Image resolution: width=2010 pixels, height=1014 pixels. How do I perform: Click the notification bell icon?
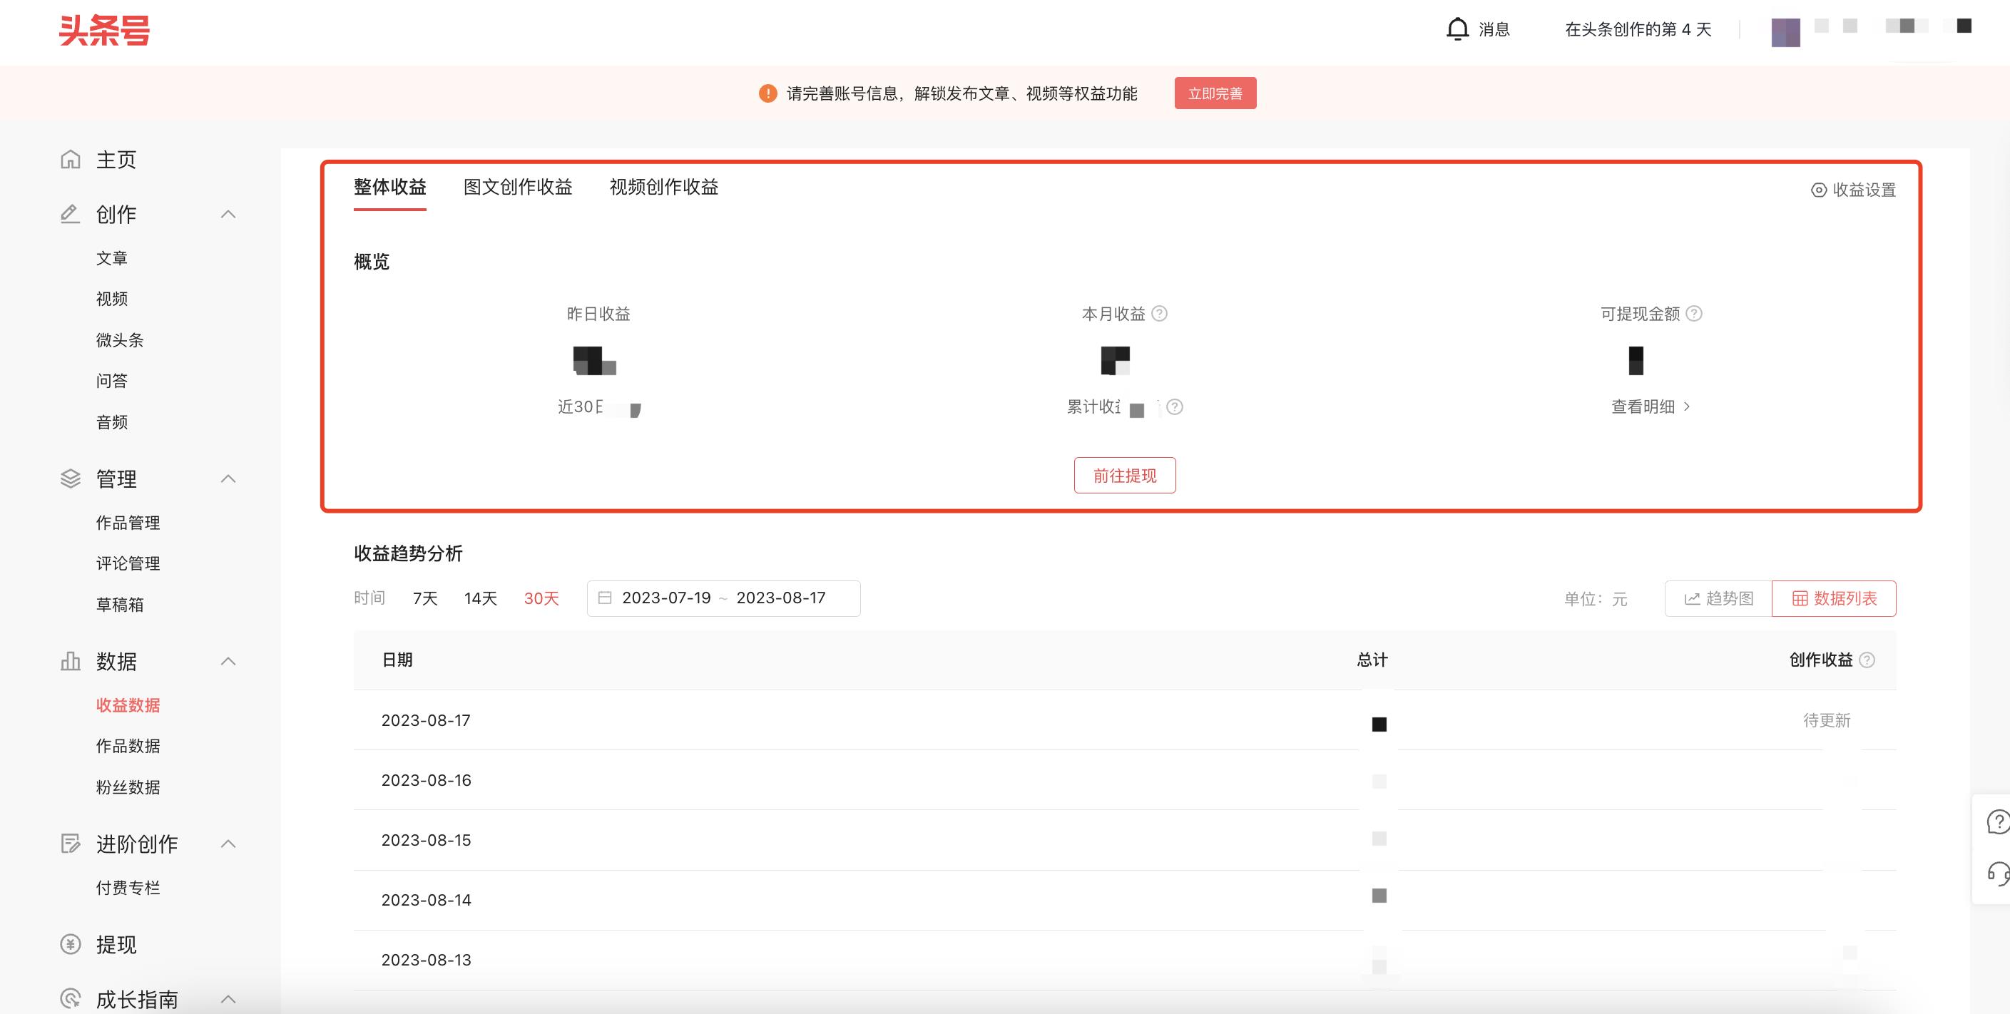click(1457, 30)
